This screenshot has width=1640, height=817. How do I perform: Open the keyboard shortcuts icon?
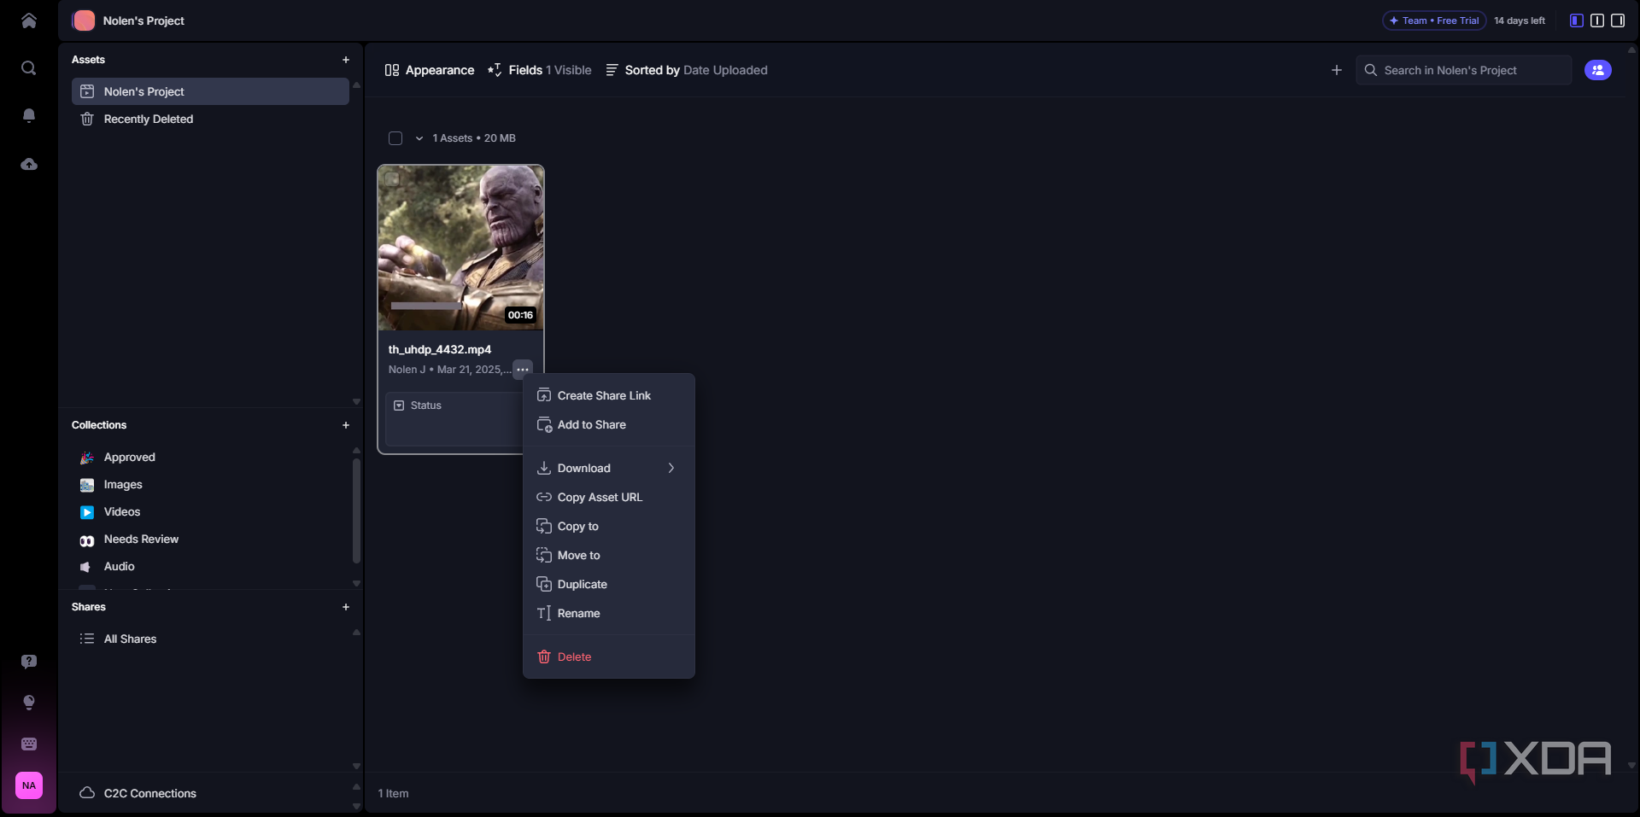point(29,744)
